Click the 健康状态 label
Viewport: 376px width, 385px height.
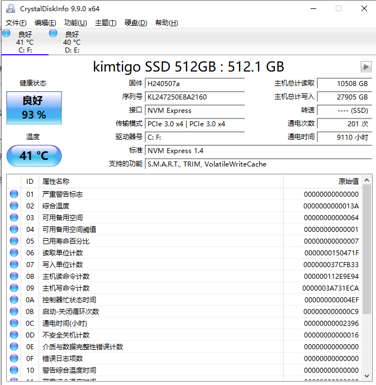pos(33,83)
